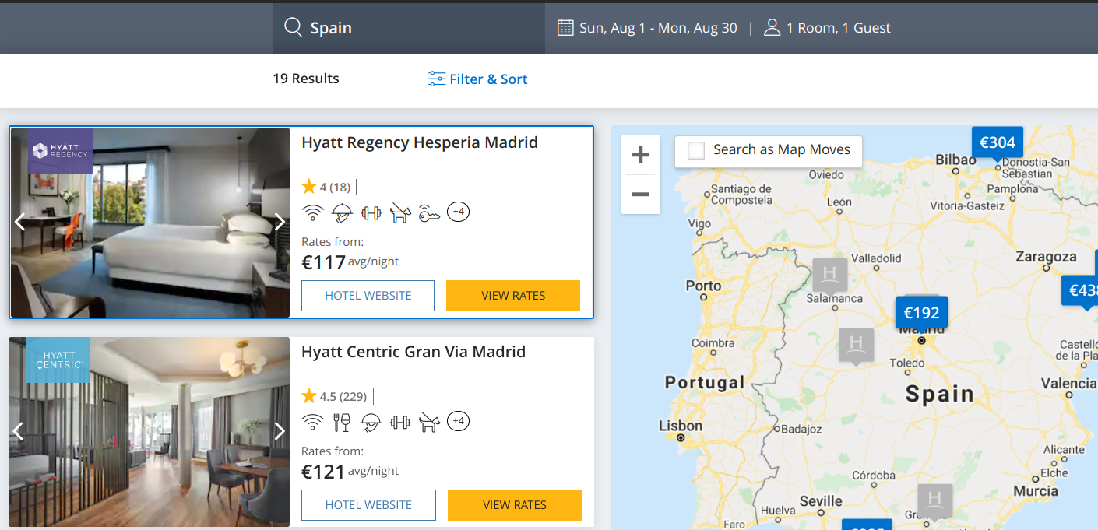This screenshot has height=530, width=1098.
Task: Open Hyatt Centric Gran Via hotel website
Action: point(368,505)
